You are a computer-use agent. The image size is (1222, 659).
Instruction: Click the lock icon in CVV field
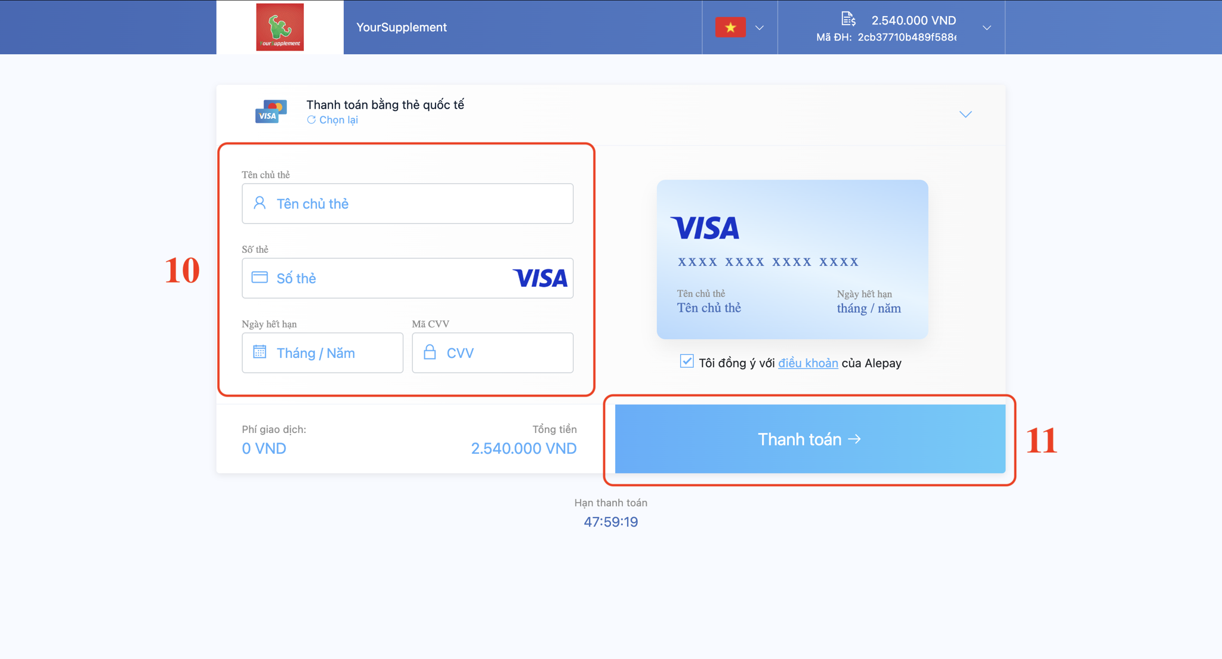[x=430, y=352]
